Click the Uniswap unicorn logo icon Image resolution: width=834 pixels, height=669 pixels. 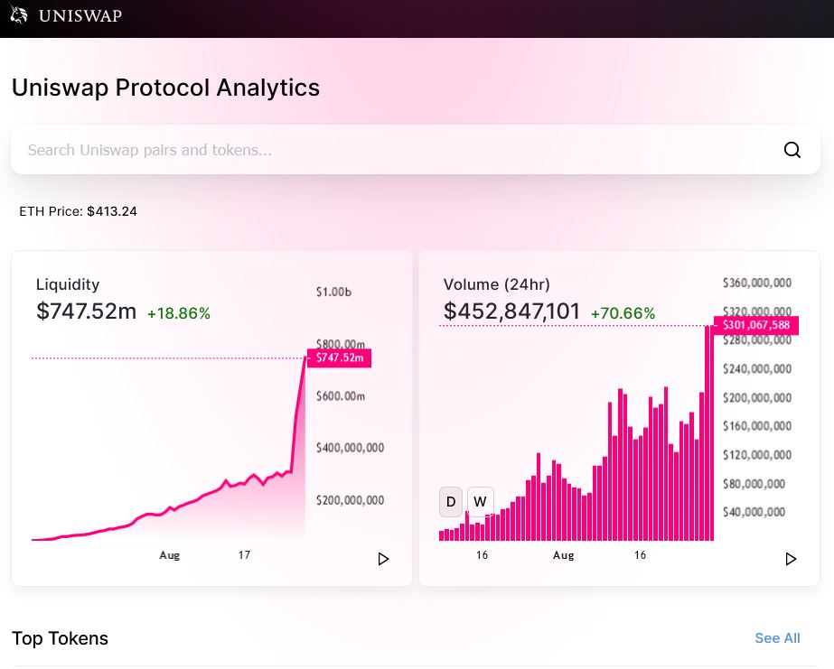19,15
